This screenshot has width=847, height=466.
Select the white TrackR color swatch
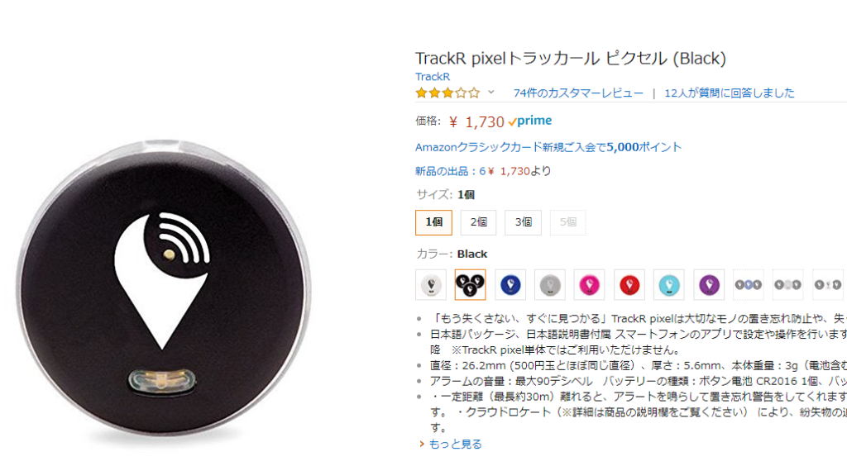coord(430,284)
